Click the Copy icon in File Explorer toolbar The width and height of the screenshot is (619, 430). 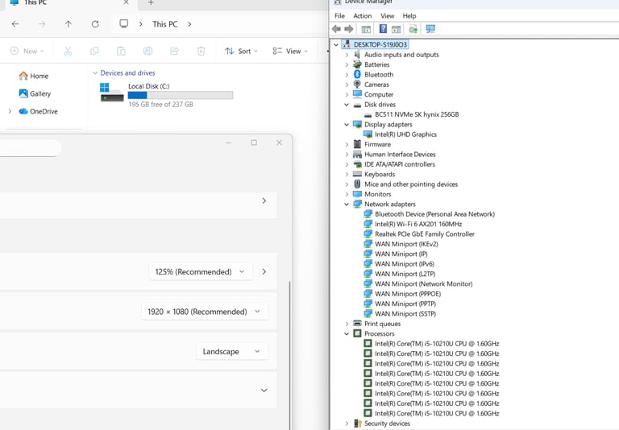(94, 51)
